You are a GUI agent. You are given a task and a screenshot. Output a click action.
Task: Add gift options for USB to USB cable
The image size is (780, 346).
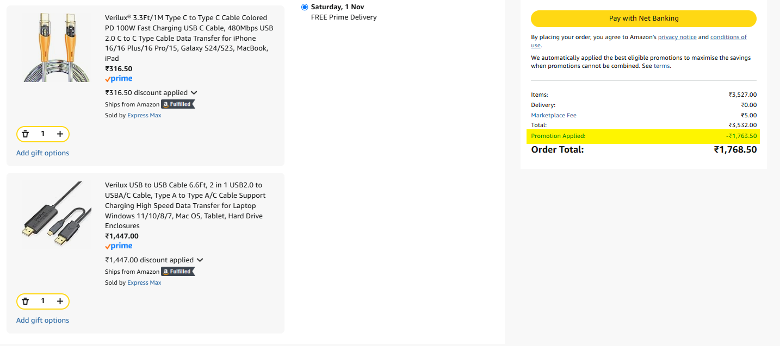click(42, 320)
